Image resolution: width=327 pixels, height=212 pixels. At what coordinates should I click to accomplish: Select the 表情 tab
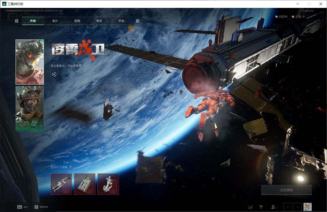(x=77, y=21)
